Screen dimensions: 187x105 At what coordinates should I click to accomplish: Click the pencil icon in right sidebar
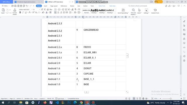click(x=184, y=21)
